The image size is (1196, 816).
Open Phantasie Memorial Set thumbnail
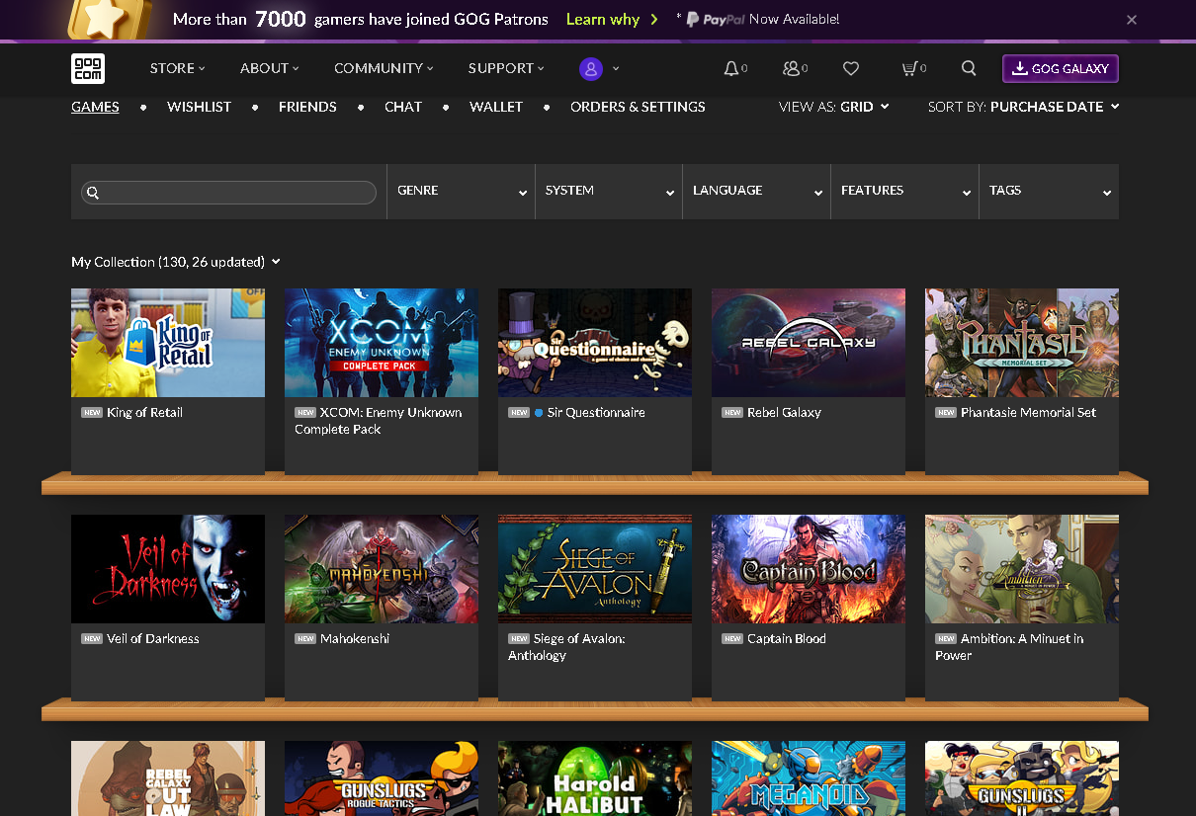pyautogui.click(x=1022, y=343)
